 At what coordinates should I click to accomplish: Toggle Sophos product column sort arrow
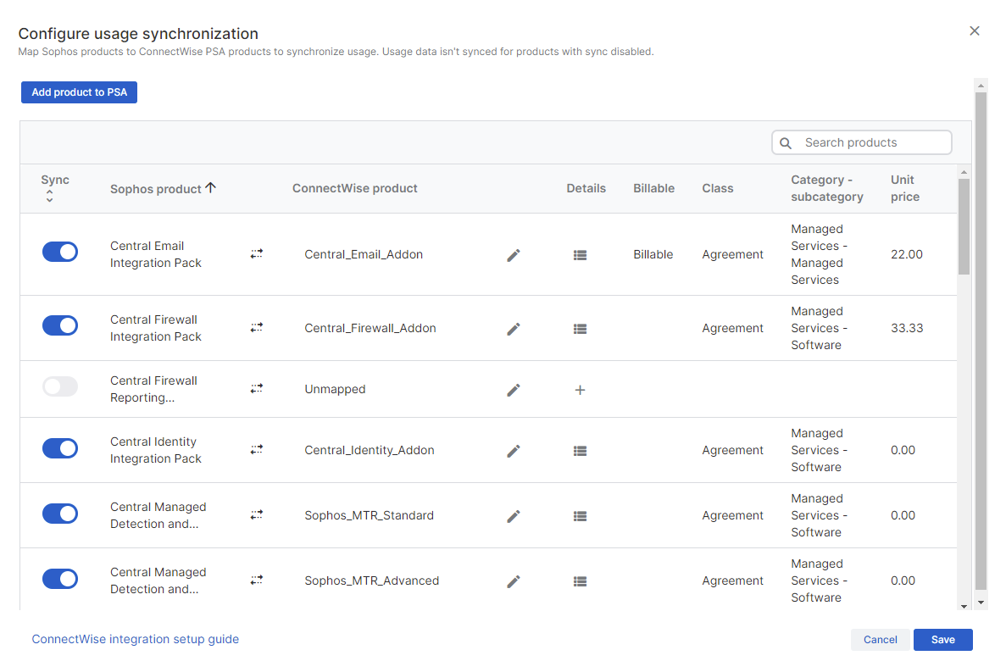[x=211, y=188]
